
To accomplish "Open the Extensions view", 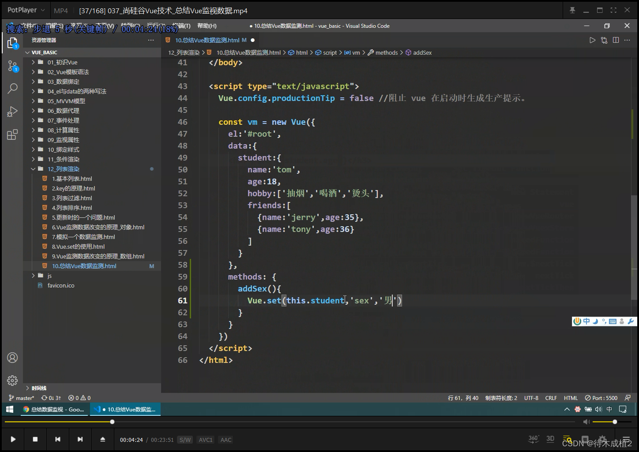I will (x=12, y=134).
